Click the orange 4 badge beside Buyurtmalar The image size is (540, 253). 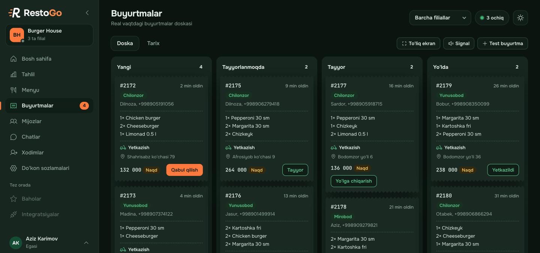tap(84, 106)
